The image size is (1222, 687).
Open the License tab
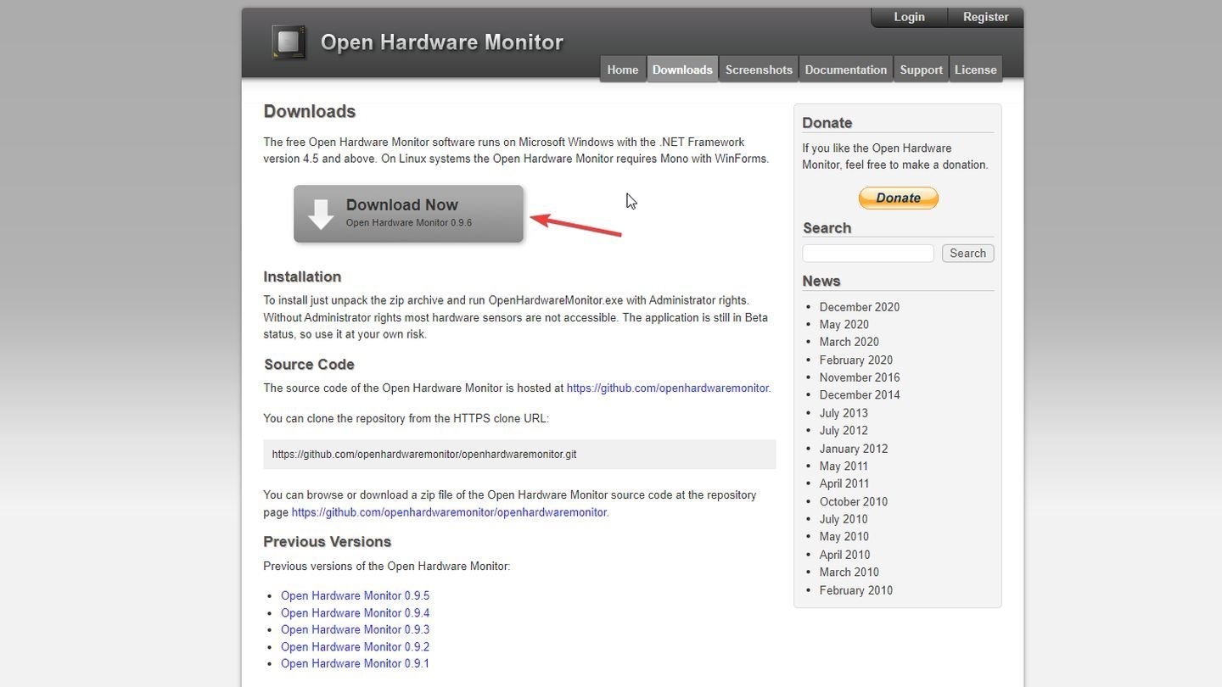(975, 70)
